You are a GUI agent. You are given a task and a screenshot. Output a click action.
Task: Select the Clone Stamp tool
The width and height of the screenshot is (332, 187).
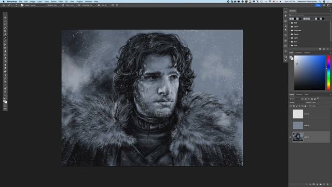(x=5, y=51)
